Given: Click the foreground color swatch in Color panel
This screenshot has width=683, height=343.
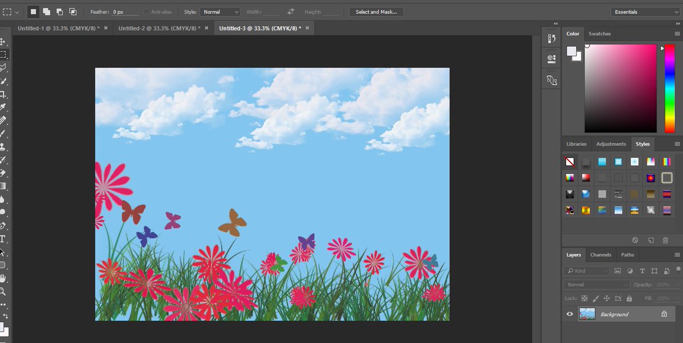Looking at the screenshot, I should pyautogui.click(x=571, y=51).
